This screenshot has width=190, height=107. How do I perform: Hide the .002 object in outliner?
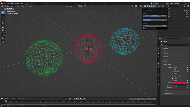(186, 16)
